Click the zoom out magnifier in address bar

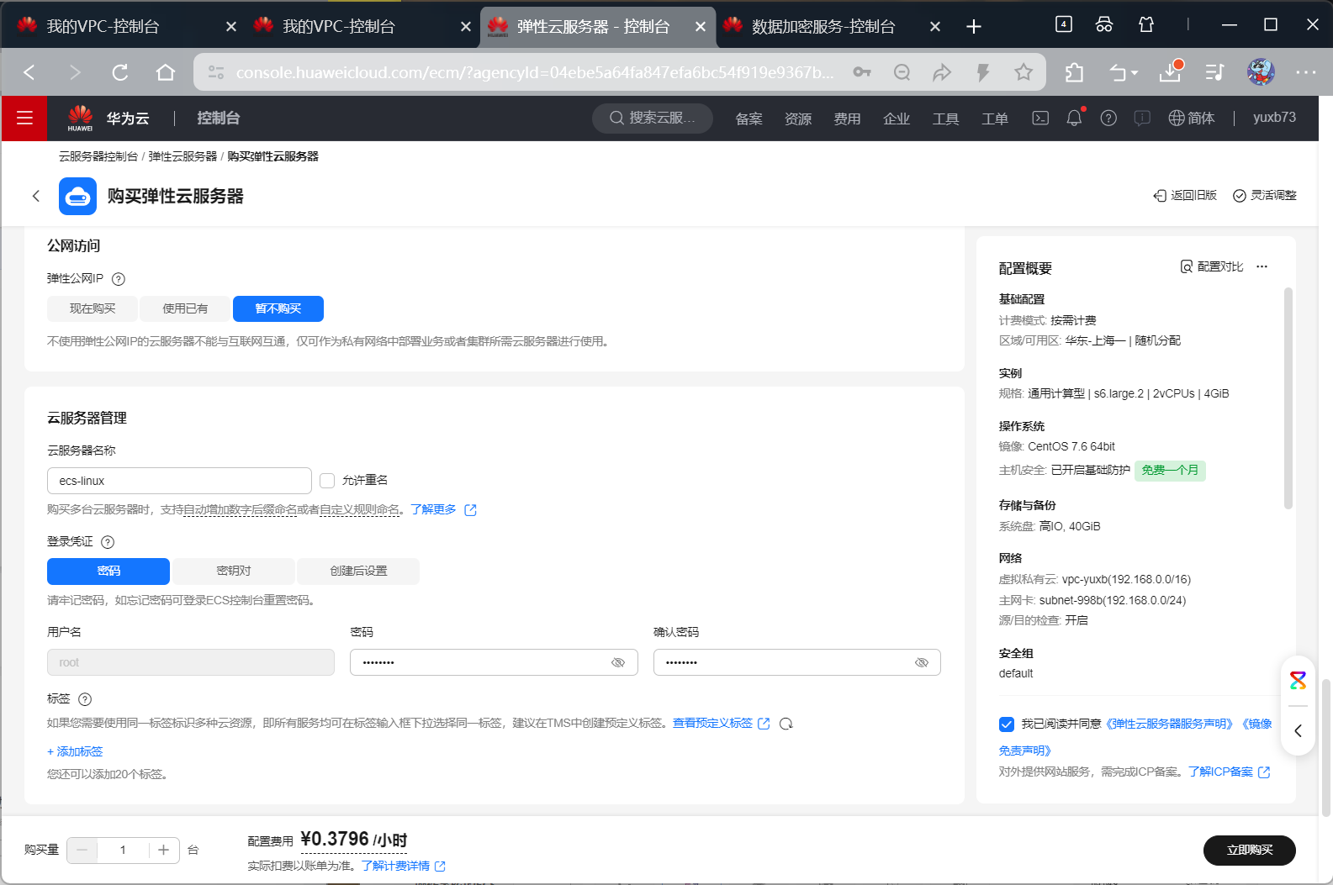(x=902, y=72)
